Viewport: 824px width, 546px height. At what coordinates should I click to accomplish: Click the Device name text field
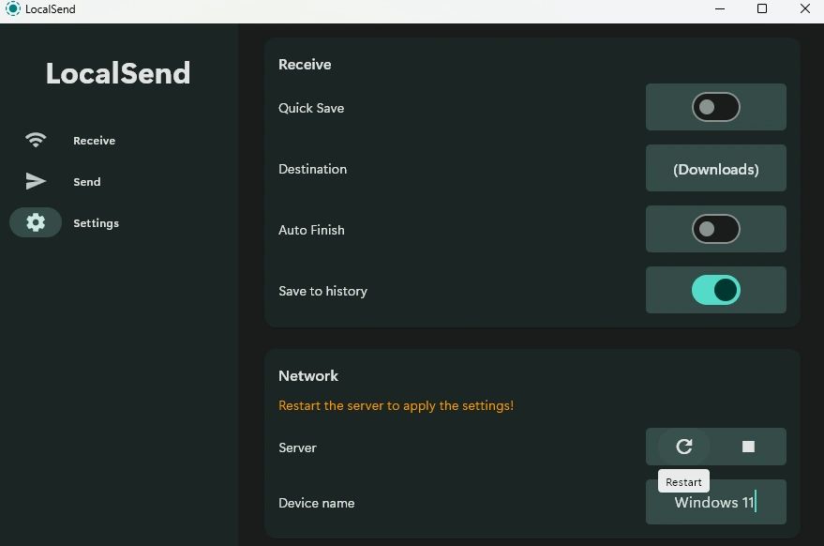716,503
